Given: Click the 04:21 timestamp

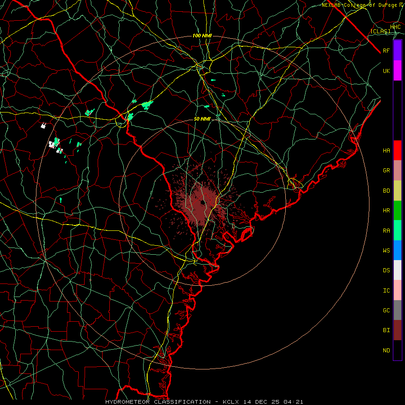Looking at the screenshot, I should tap(293, 402).
